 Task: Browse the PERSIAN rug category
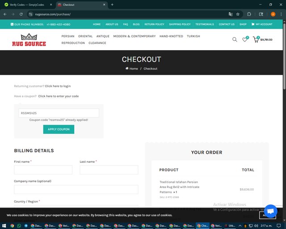point(68,36)
